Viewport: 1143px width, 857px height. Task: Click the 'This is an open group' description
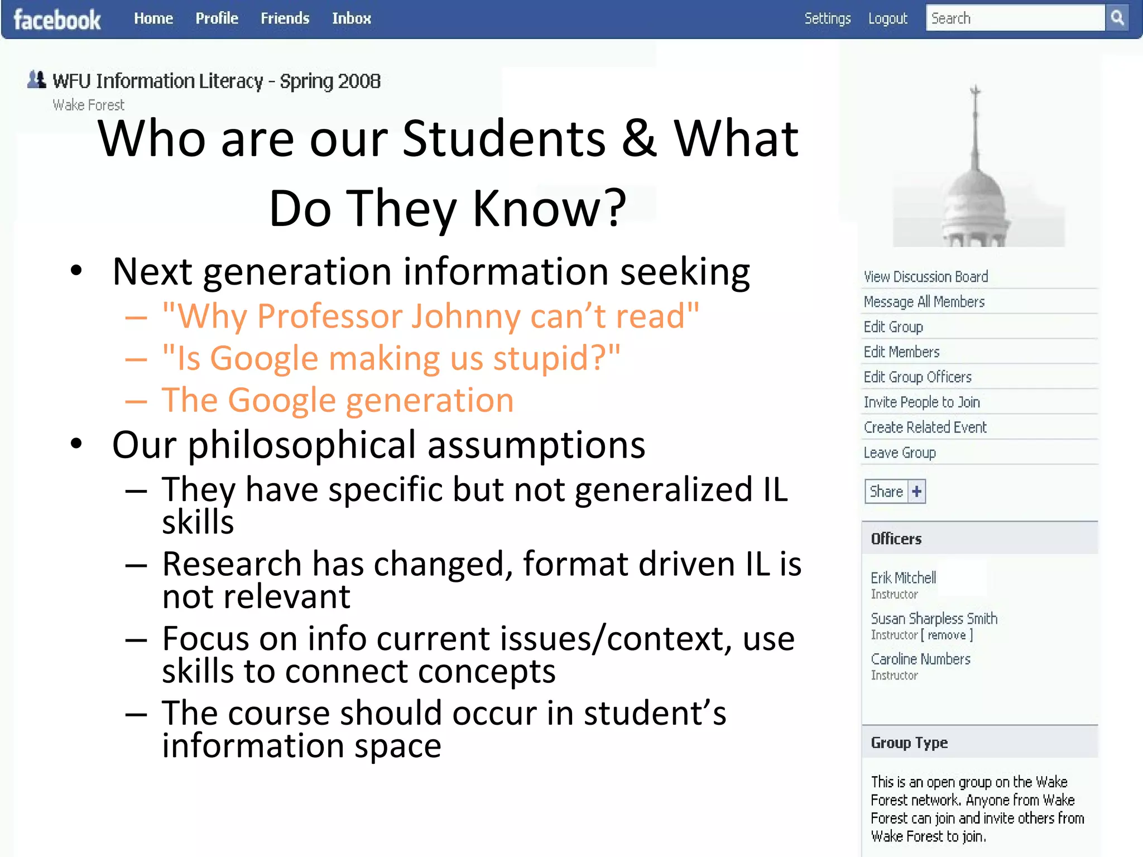click(977, 809)
